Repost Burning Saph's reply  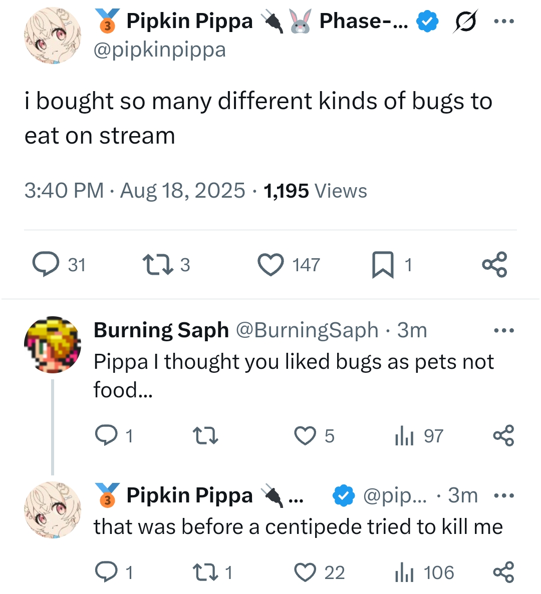click(205, 436)
